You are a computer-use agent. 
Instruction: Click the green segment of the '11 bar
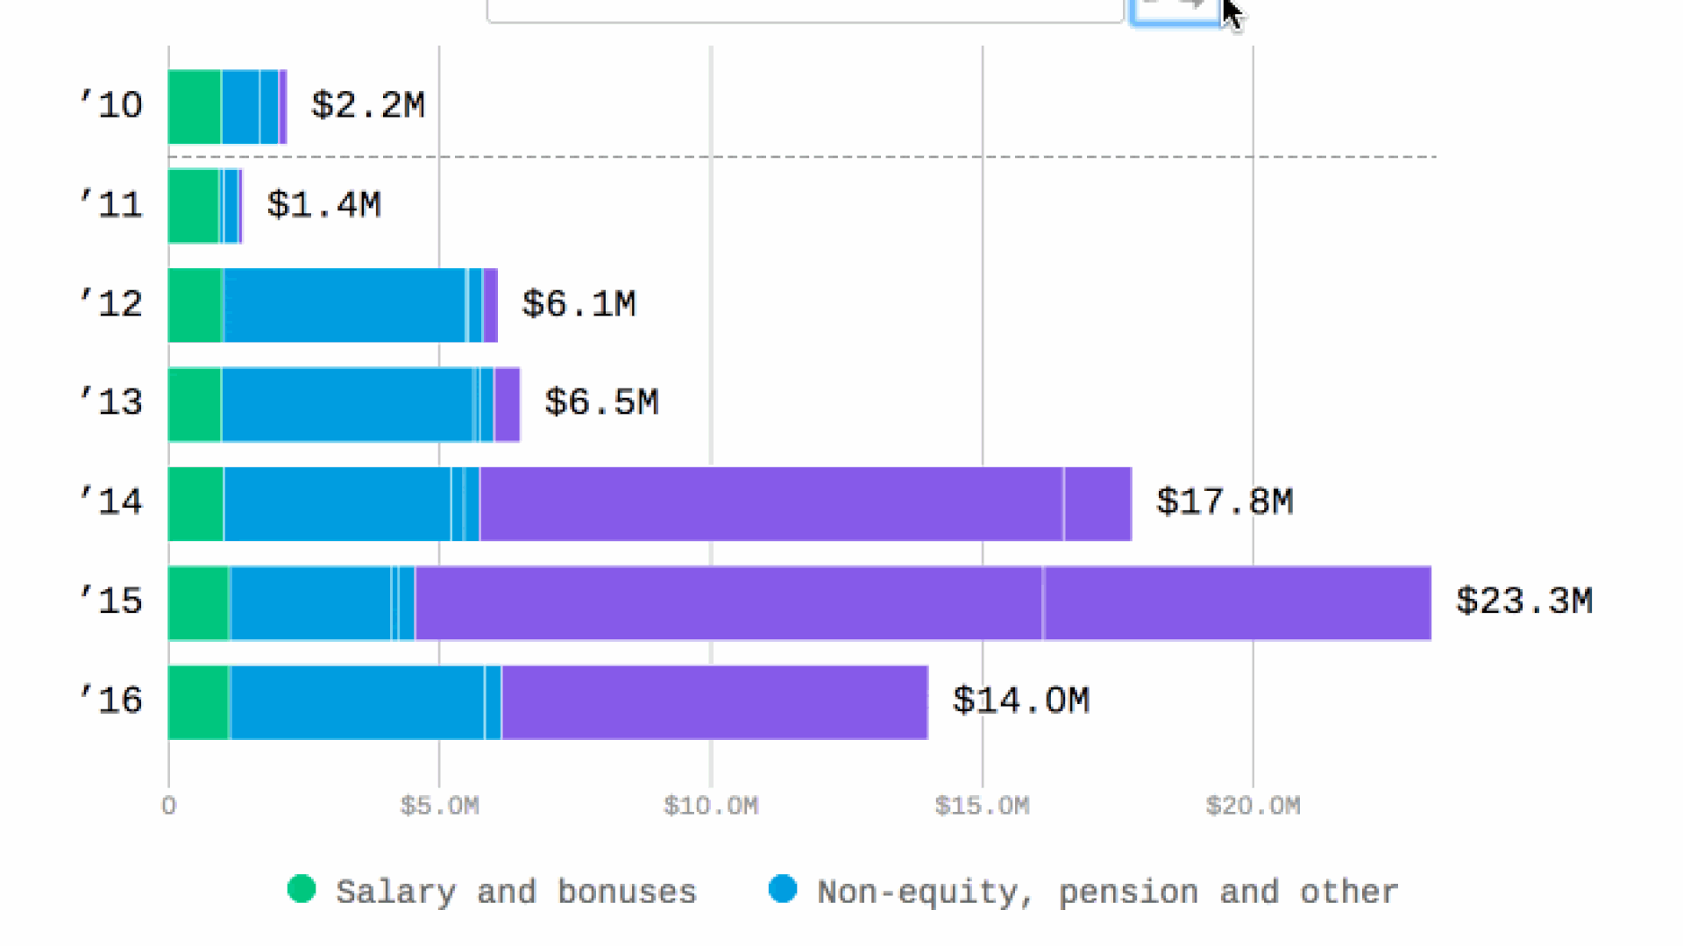[x=194, y=206]
